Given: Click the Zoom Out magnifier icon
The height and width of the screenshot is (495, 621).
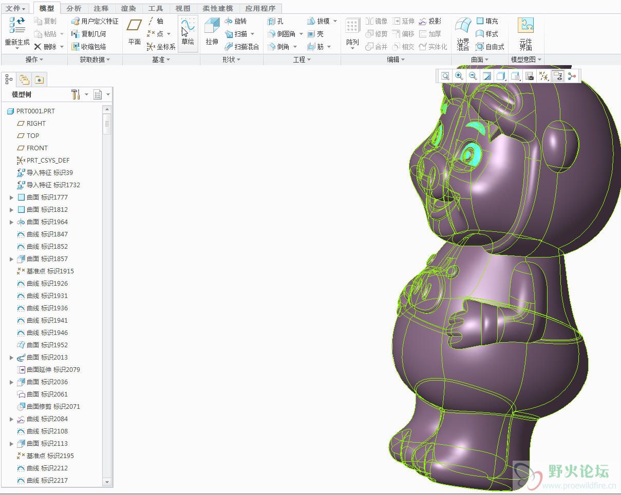Looking at the screenshot, I should [473, 76].
